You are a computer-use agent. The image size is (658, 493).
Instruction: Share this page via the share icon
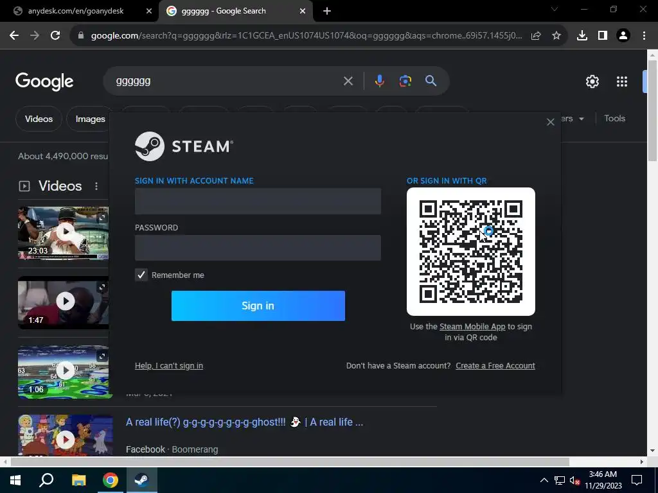click(x=536, y=36)
